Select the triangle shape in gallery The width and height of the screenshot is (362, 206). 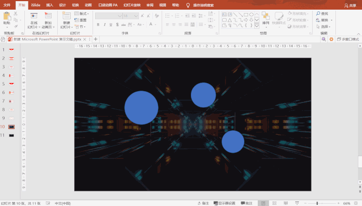pyautogui.click(x=229, y=20)
